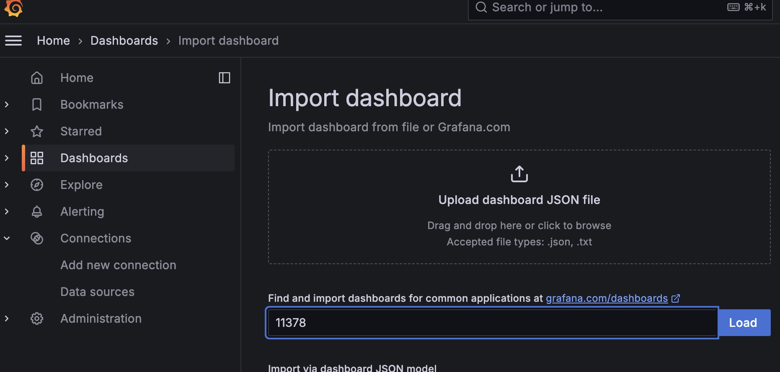Open Alerting in the sidebar menu
This screenshot has height=372, width=780.
click(x=82, y=211)
